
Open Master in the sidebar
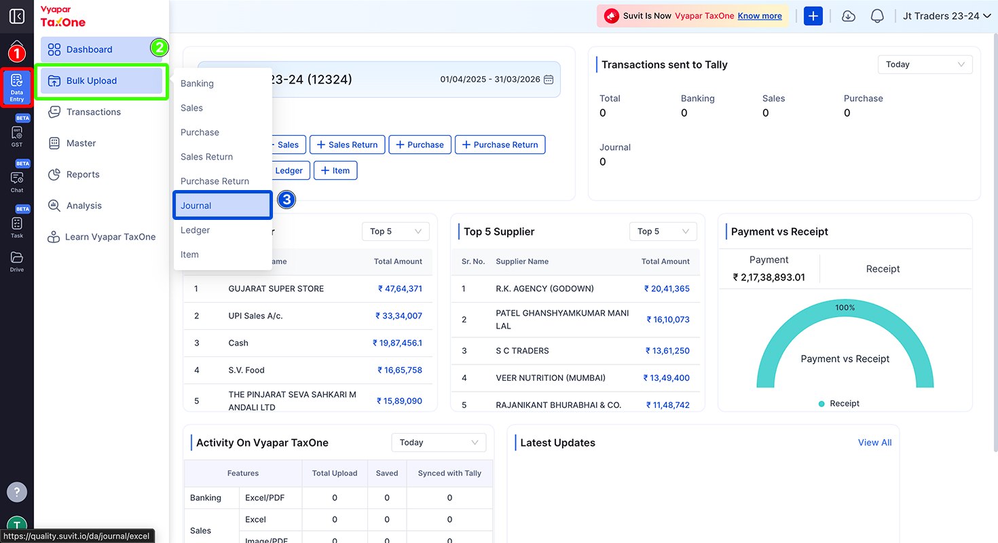click(x=101, y=143)
